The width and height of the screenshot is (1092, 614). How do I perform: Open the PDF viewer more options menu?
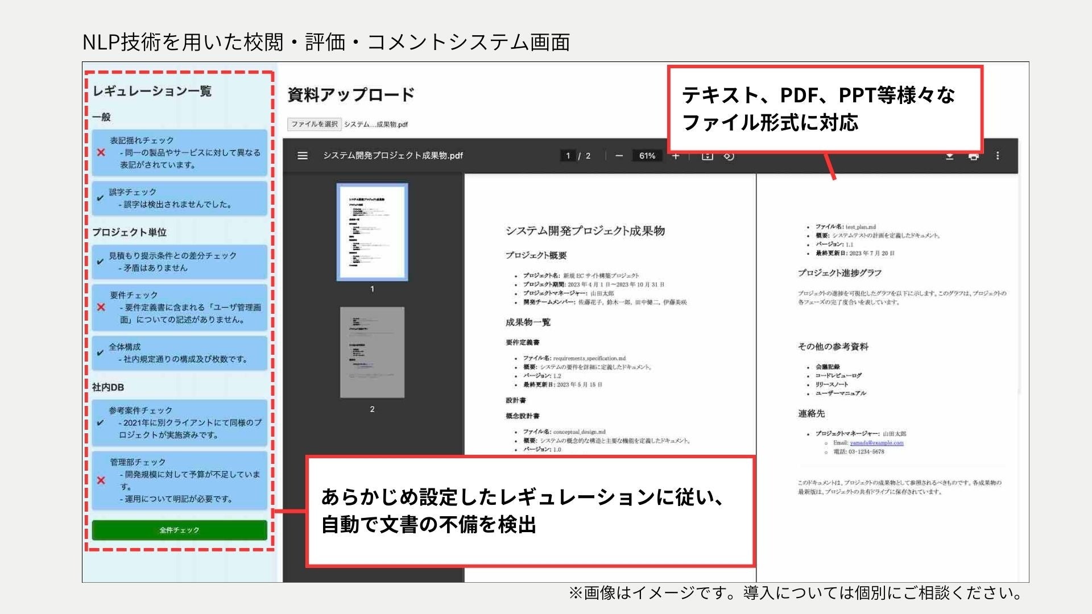[x=998, y=156]
